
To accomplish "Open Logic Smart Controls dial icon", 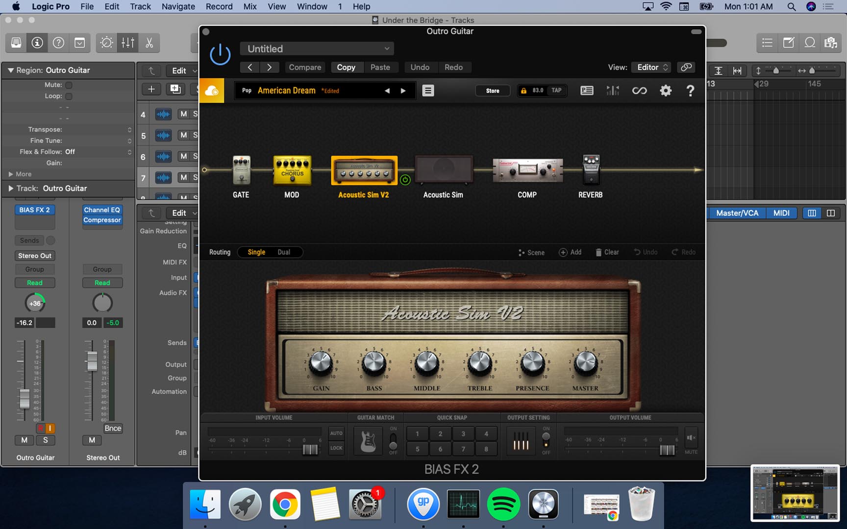I will click(106, 43).
